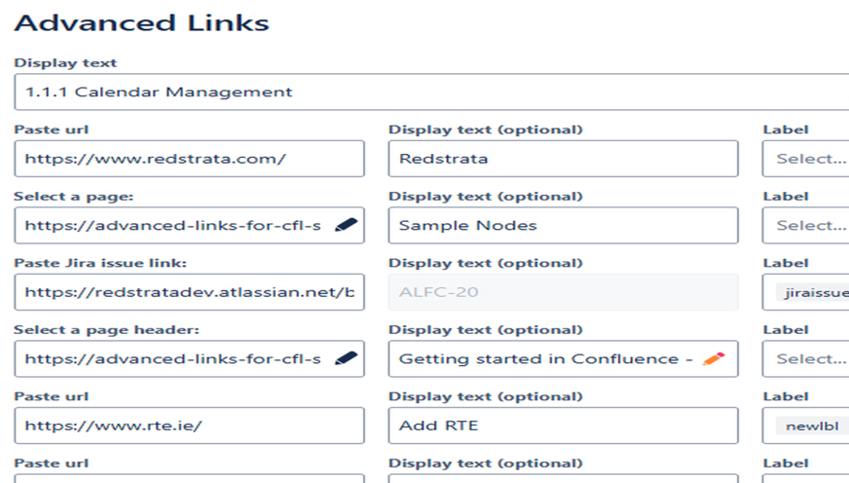Click the orange pencil icon beside Getting started in Confluence
The height and width of the screenshot is (483, 849).
coord(714,358)
